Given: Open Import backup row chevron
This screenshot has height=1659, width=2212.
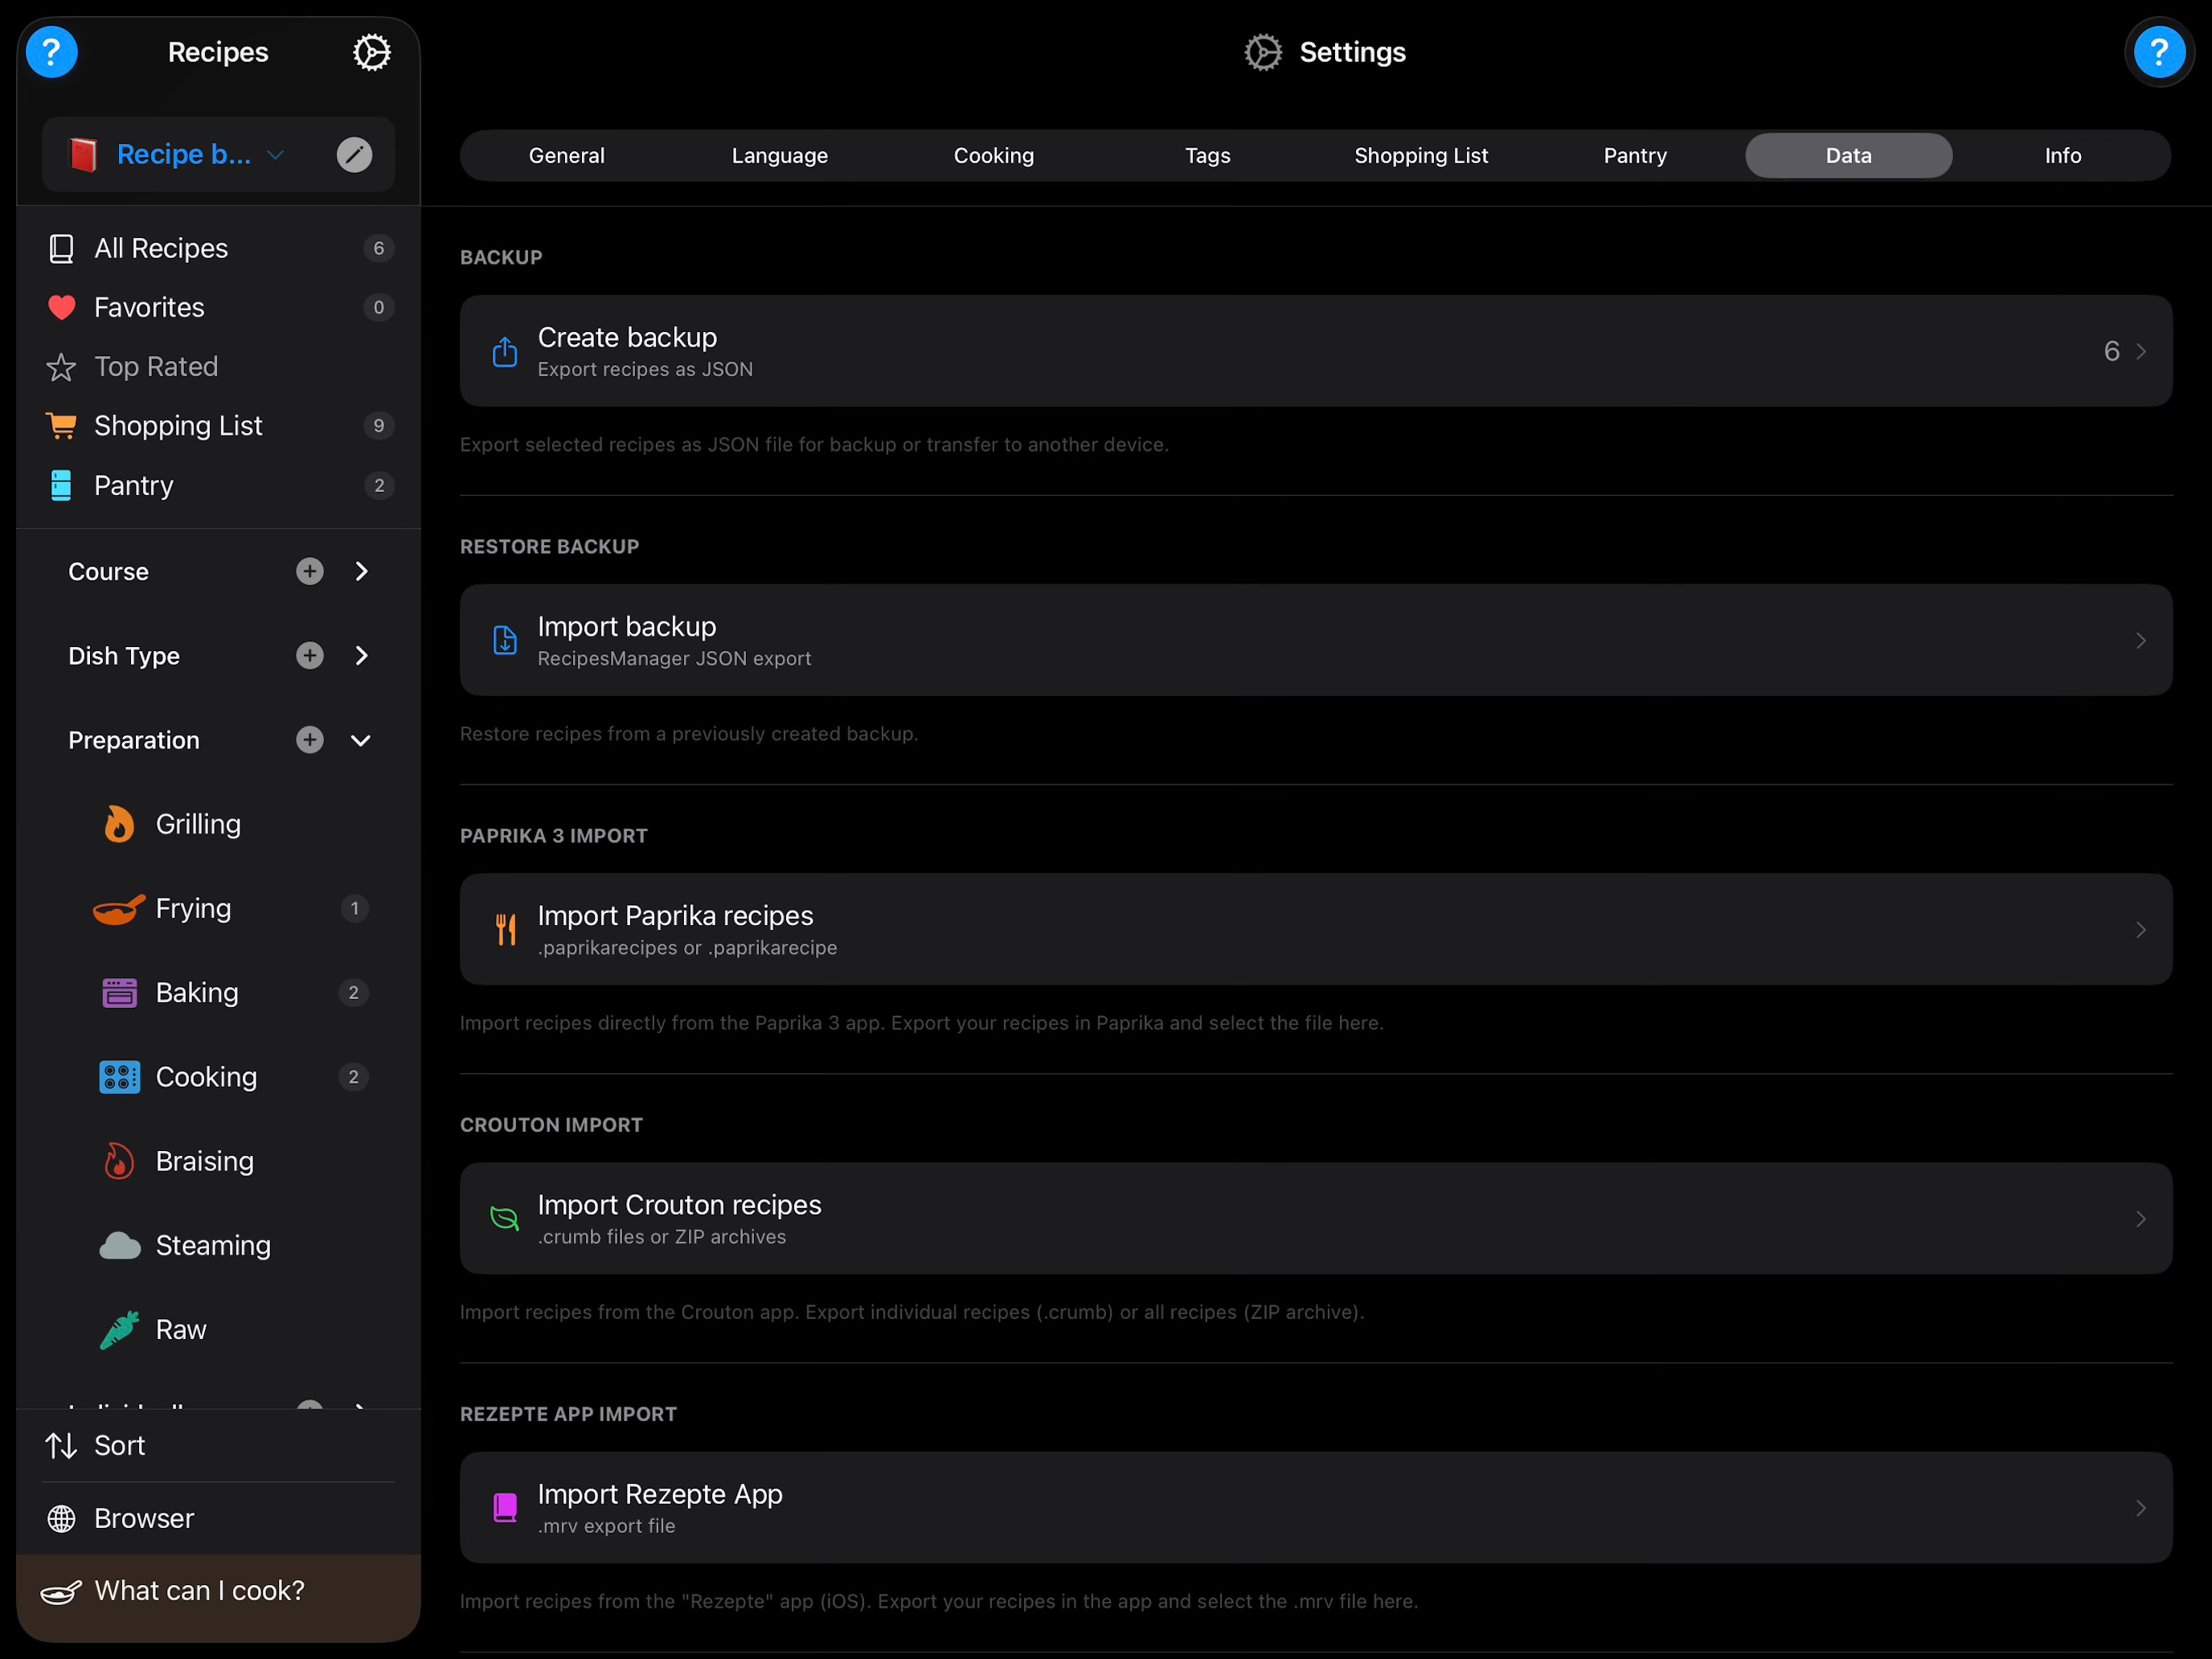Looking at the screenshot, I should (2141, 640).
